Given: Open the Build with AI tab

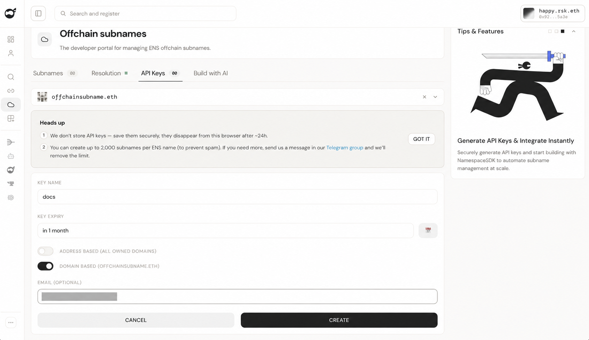Looking at the screenshot, I should tap(210, 73).
